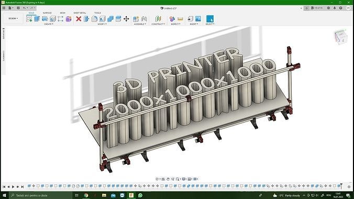This screenshot has width=354, height=199.
Task: Expand the INSPECT dropdown menu
Action: click(x=176, y=24)
